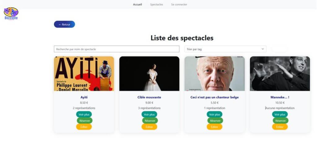Open the Manneke black-and-white image

pos(280,74)
